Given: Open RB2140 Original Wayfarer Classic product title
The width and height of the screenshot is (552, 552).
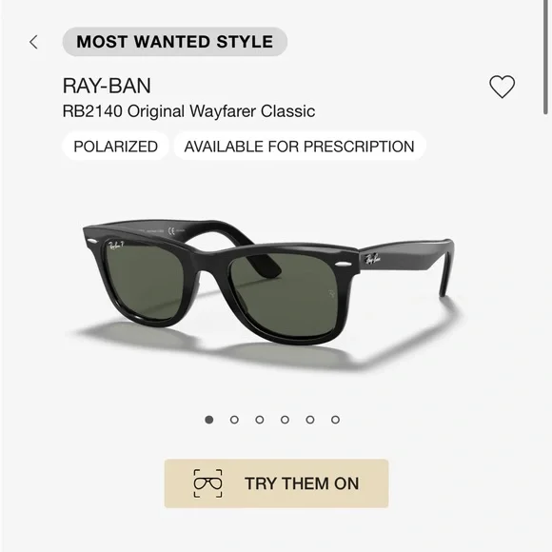Looking at the screenshot, I should [188, 111].
